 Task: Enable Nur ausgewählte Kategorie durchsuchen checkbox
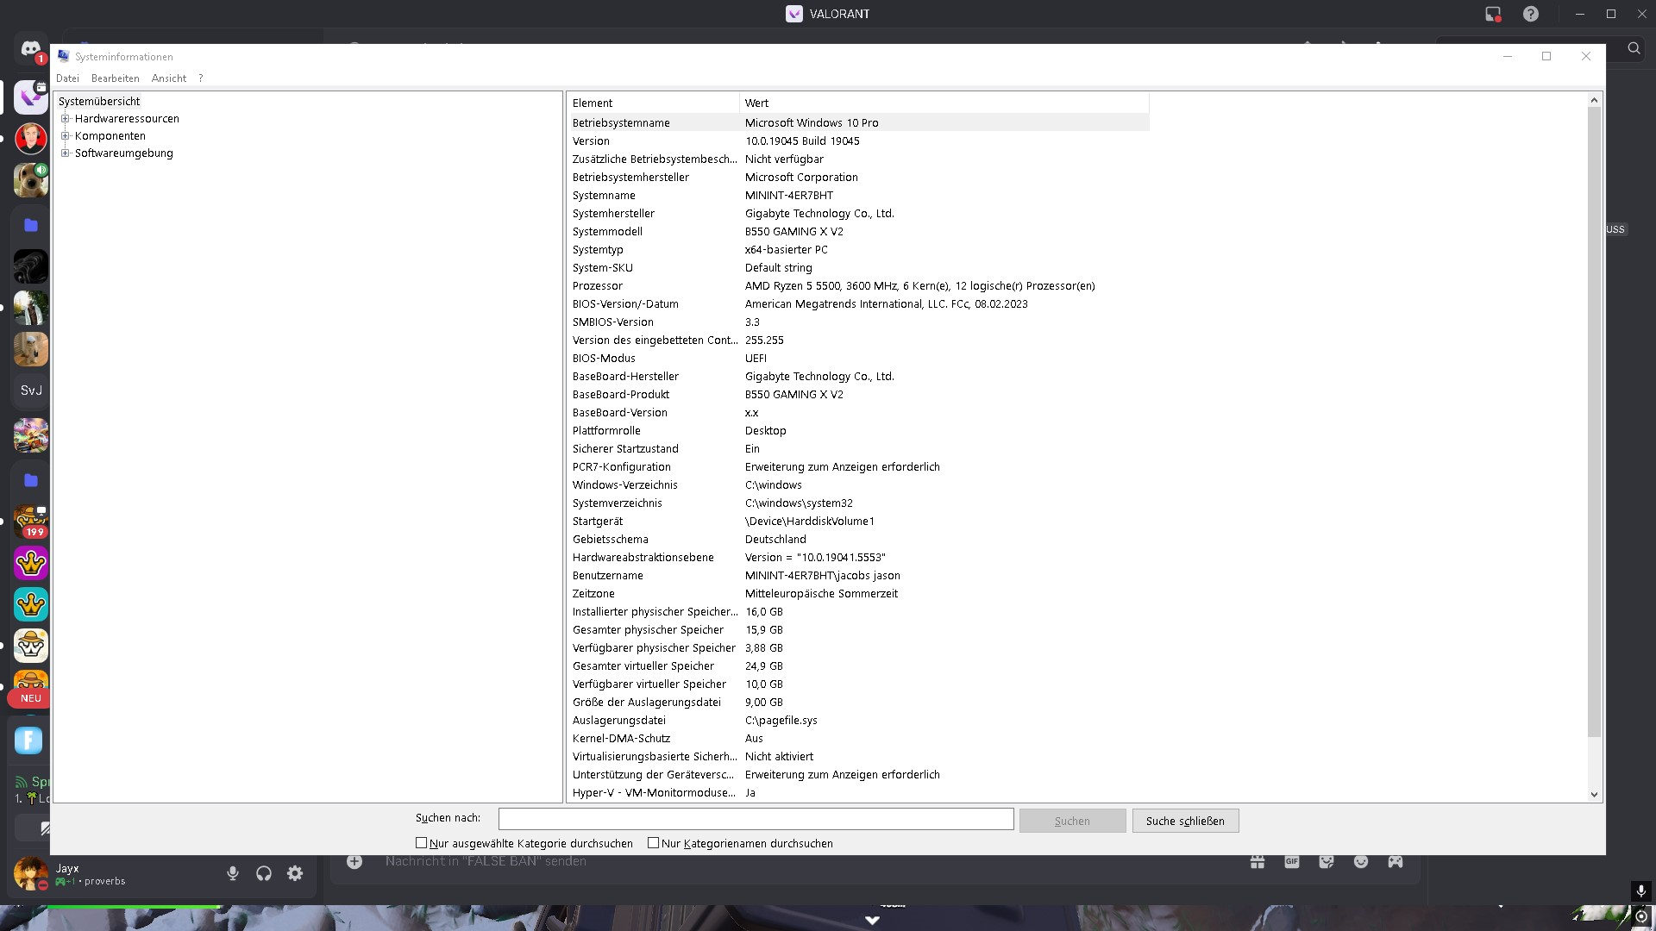(x=422, y=843)
